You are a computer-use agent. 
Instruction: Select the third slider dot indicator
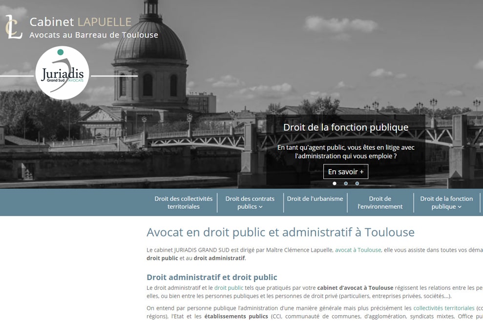click(357, 183)
